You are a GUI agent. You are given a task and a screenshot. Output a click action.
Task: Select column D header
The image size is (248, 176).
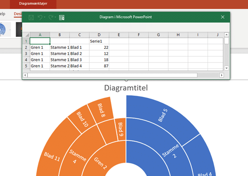pos(99,35)
